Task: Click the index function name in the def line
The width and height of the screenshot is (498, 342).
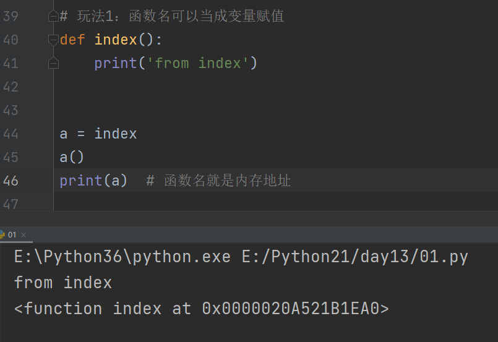Action: click(115, 40)
